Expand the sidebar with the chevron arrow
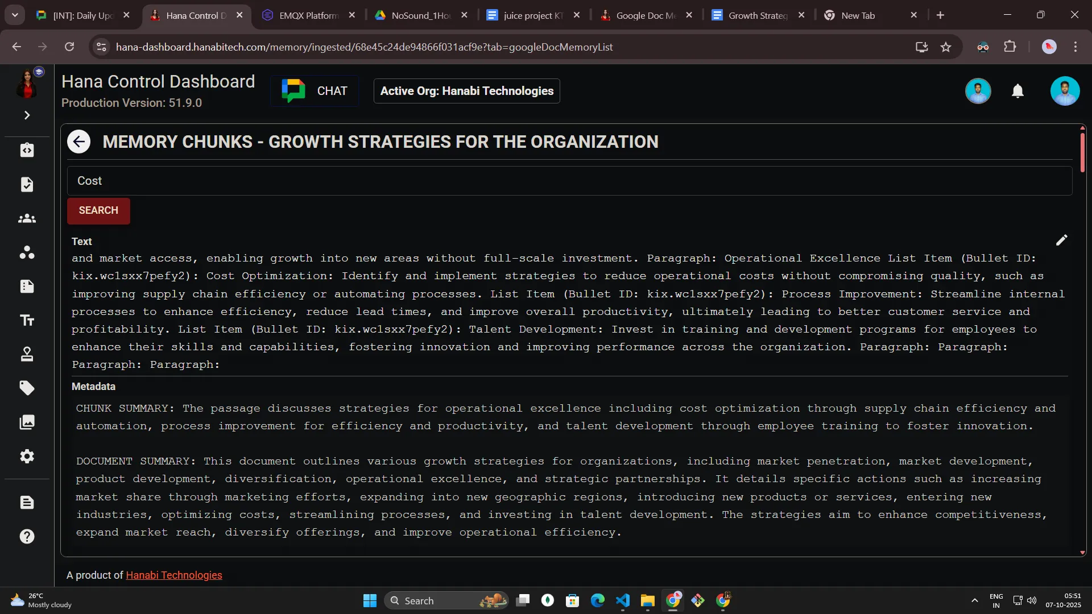 coord(27,115)
